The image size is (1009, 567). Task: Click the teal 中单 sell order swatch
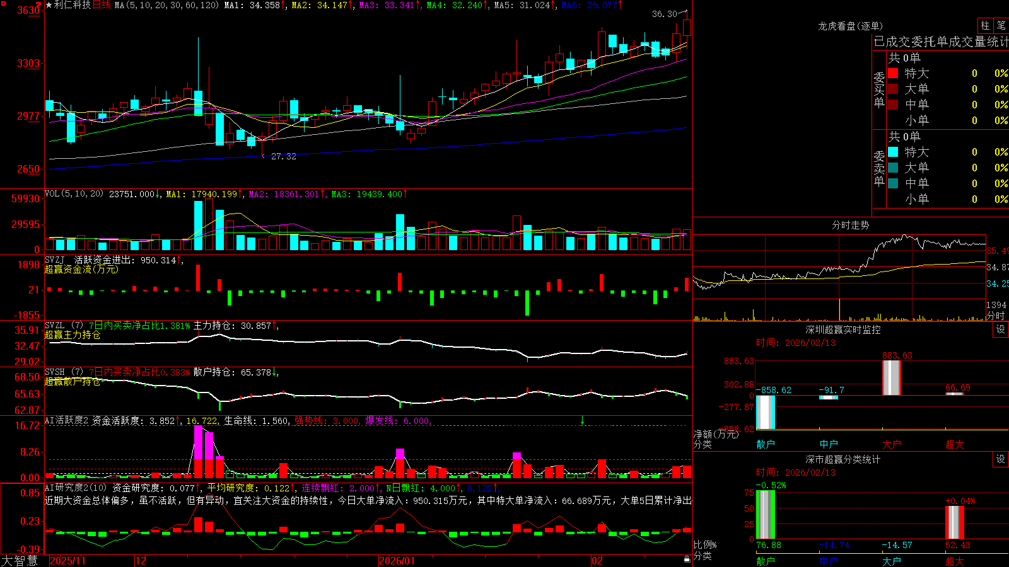(x=893, y=183)
